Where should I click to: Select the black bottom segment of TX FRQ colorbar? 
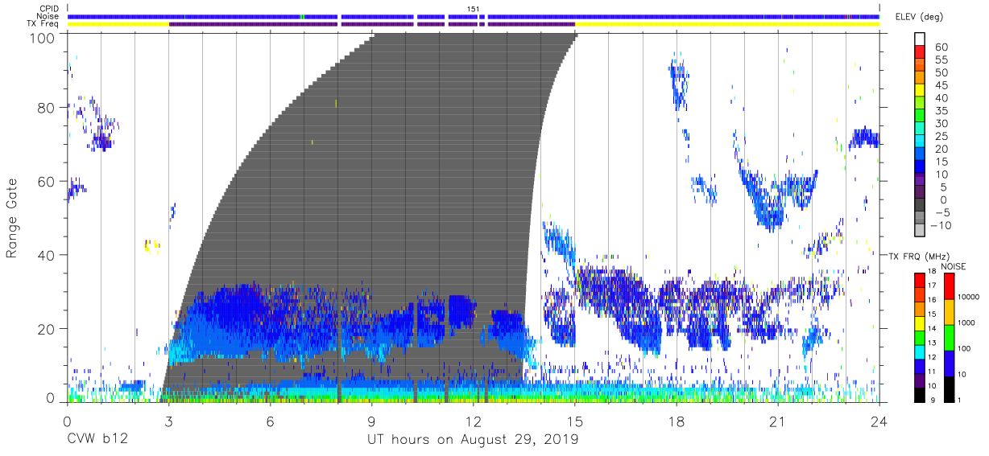click(x=920, y=395)
